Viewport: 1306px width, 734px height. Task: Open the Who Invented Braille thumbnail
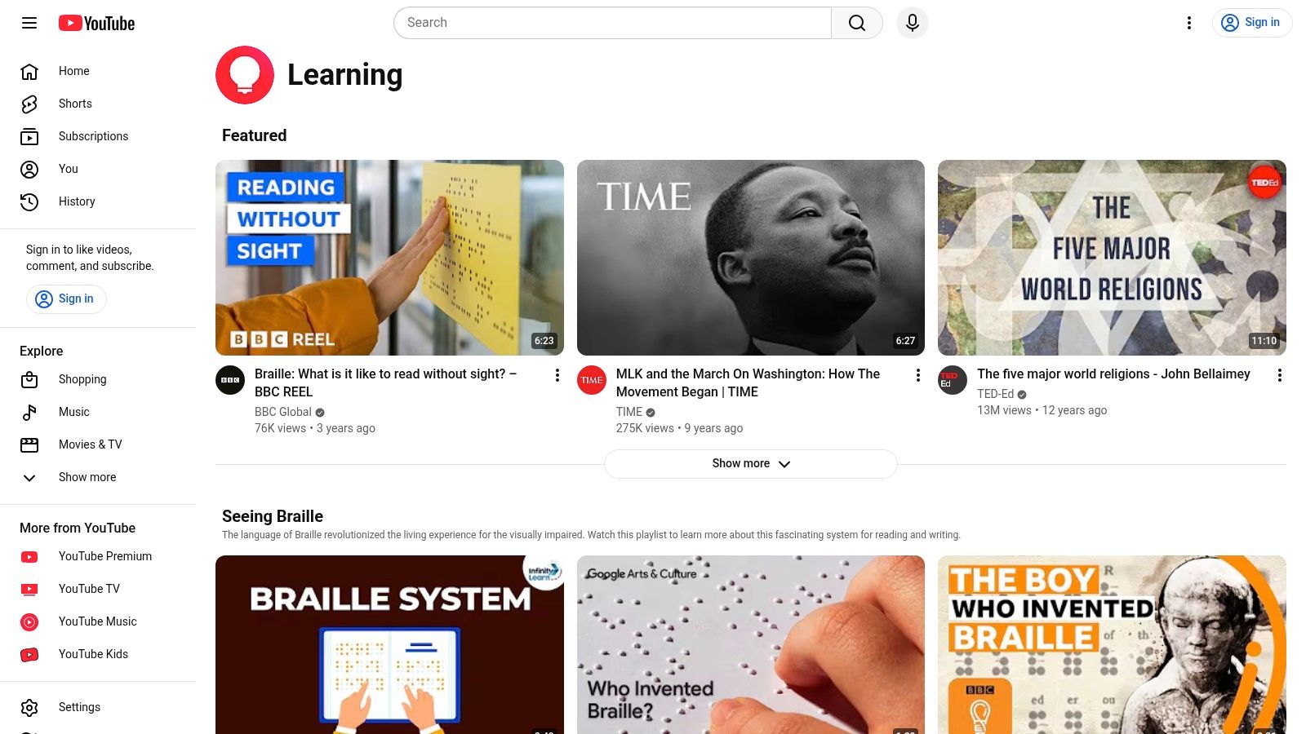pyautogui.click(x=751, y=644)
